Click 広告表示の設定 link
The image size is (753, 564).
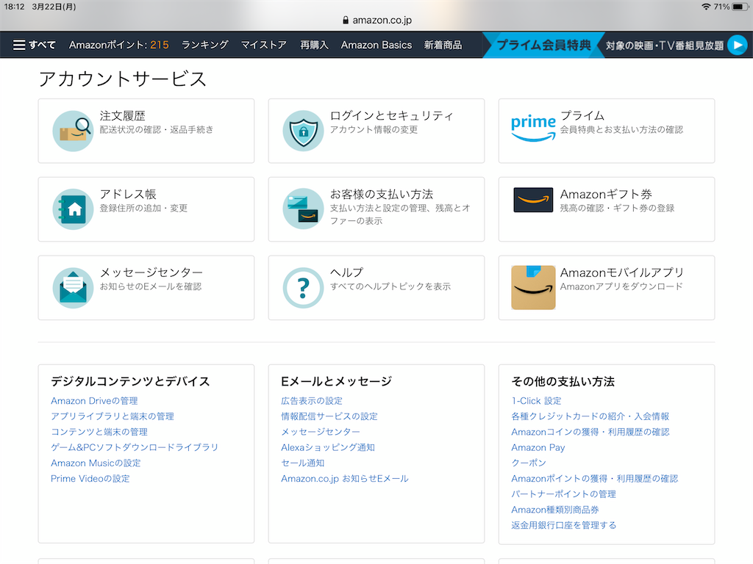pos(312,400)
